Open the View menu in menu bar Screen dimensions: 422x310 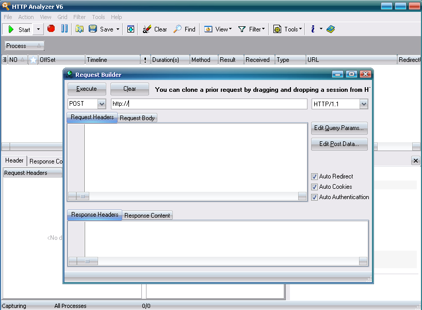coord(45,17)
